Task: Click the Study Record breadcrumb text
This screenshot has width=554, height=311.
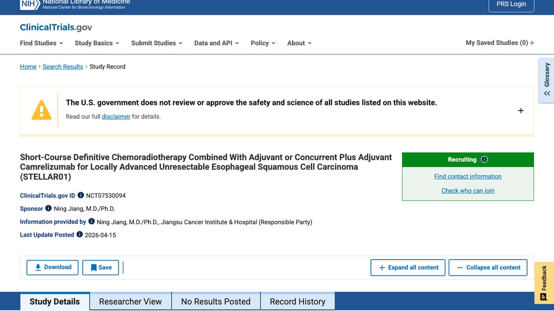Action: pos(107,67)
